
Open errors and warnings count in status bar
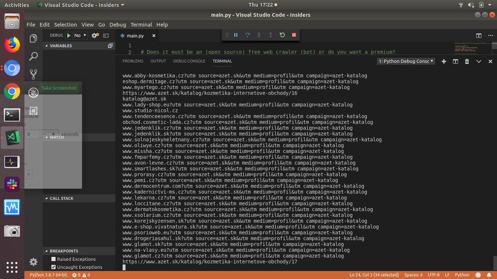81,275
